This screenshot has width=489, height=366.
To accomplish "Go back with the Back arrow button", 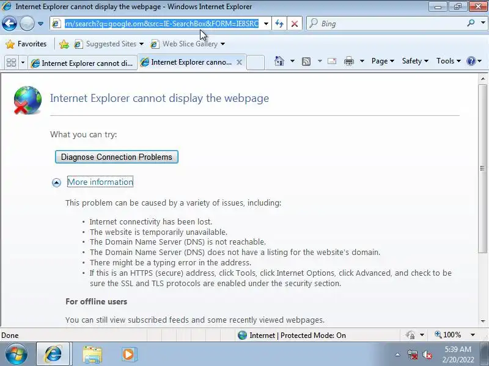I will tap(9, 23).
